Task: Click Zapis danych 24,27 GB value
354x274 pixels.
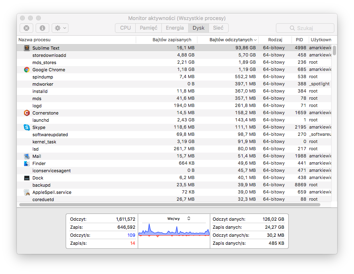Action: (x=274, y=227)
